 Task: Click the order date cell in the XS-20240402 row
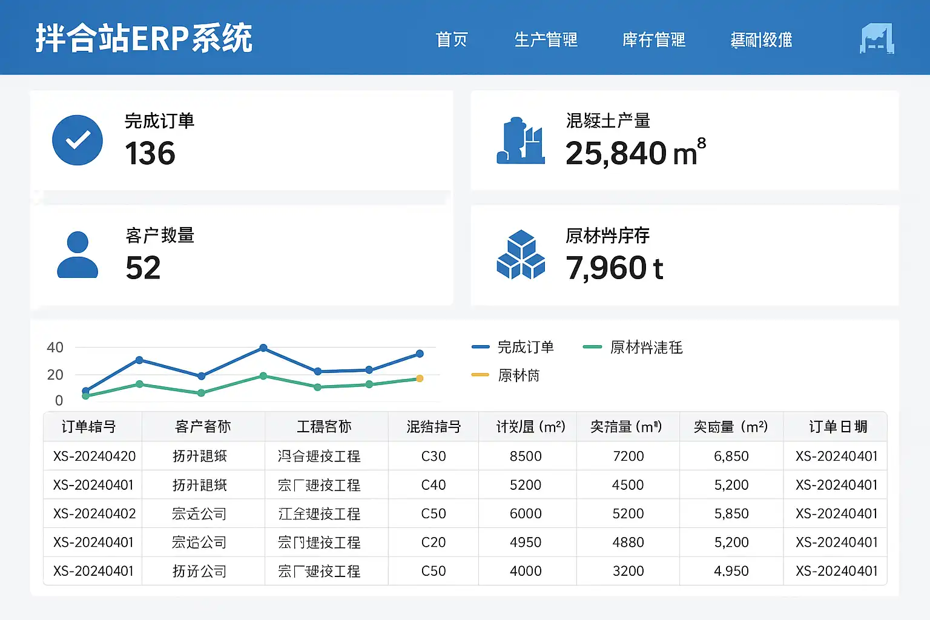837,513
